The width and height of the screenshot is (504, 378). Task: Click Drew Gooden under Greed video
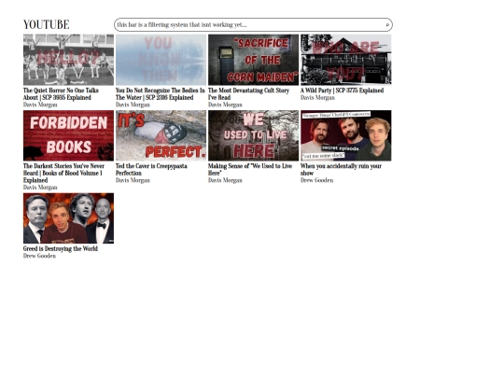pyautogui.click(x=39, y=256)
